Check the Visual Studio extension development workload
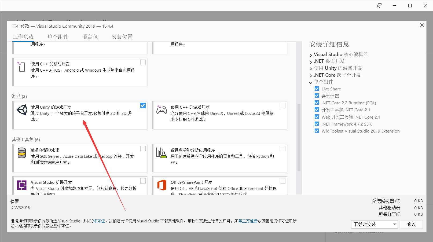 coord(143,181)
